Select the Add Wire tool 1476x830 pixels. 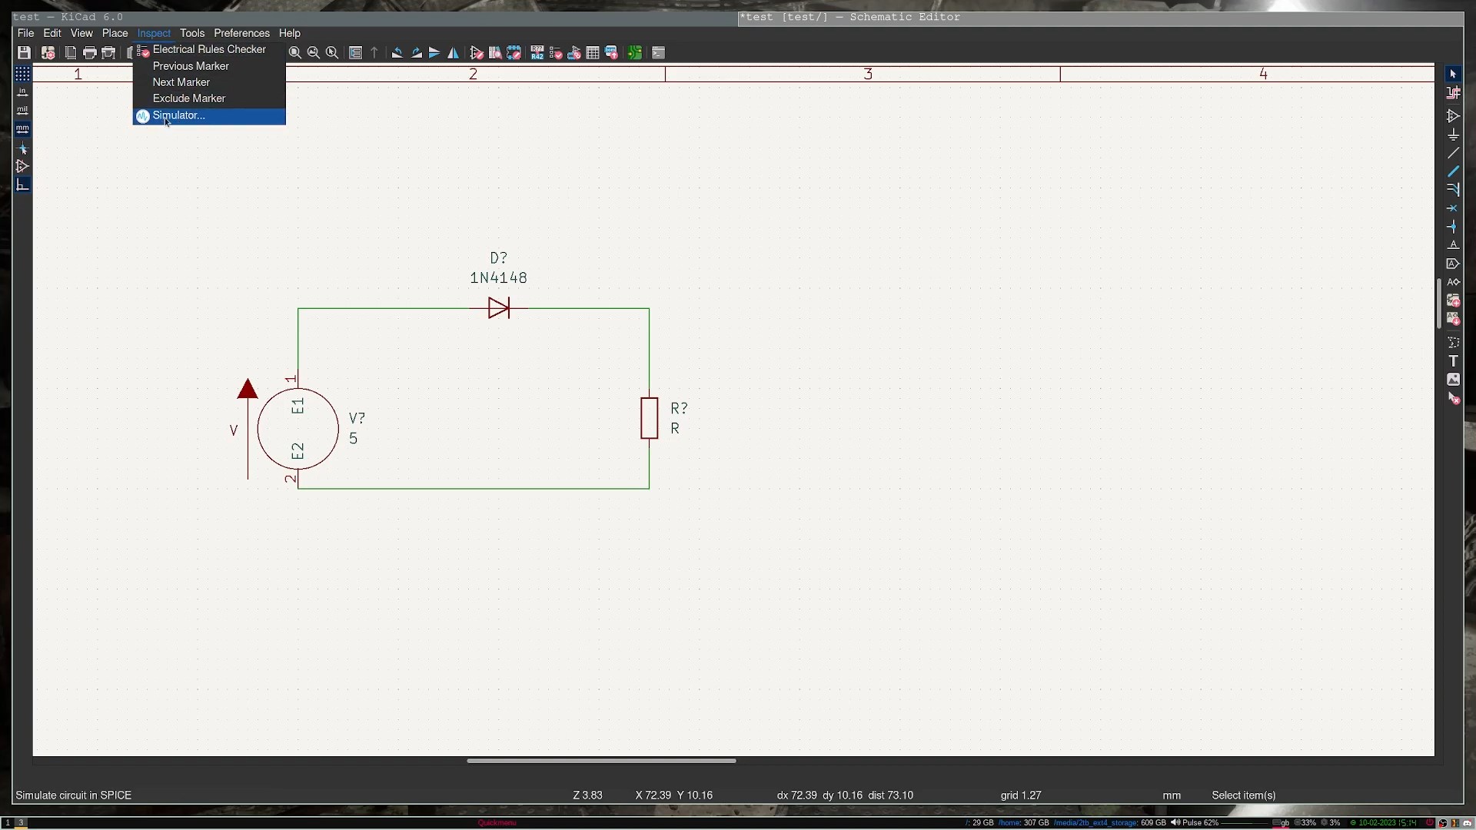point(1453,154)
